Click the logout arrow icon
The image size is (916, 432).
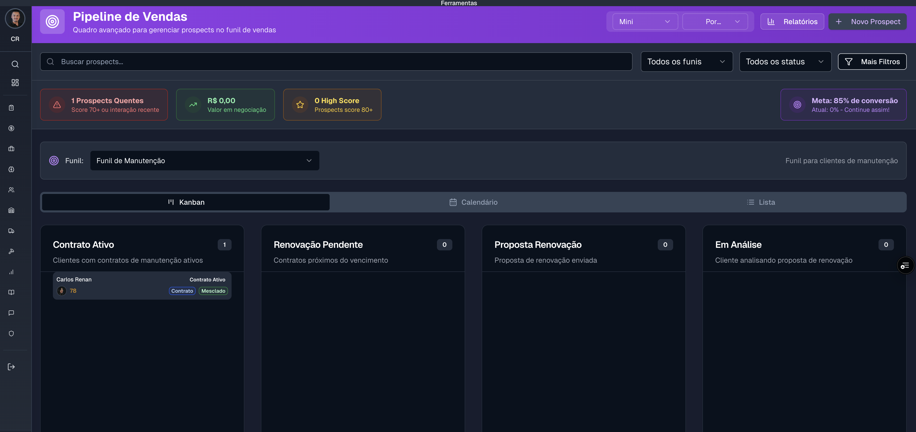pyautogui.click(x=11, y=367)
